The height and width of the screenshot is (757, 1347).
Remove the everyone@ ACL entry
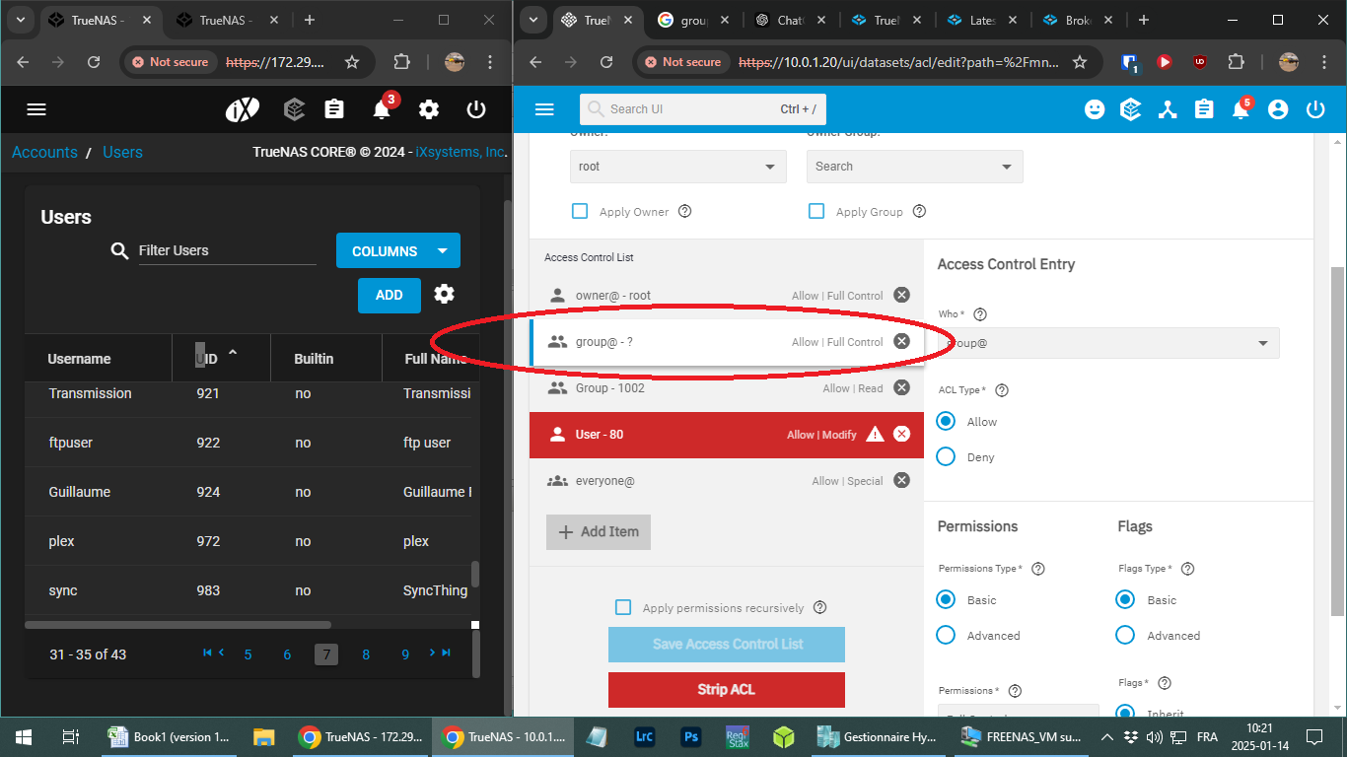tap(901, 480)
